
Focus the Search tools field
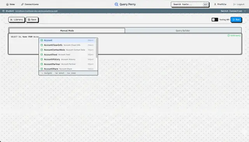[190, 4]
